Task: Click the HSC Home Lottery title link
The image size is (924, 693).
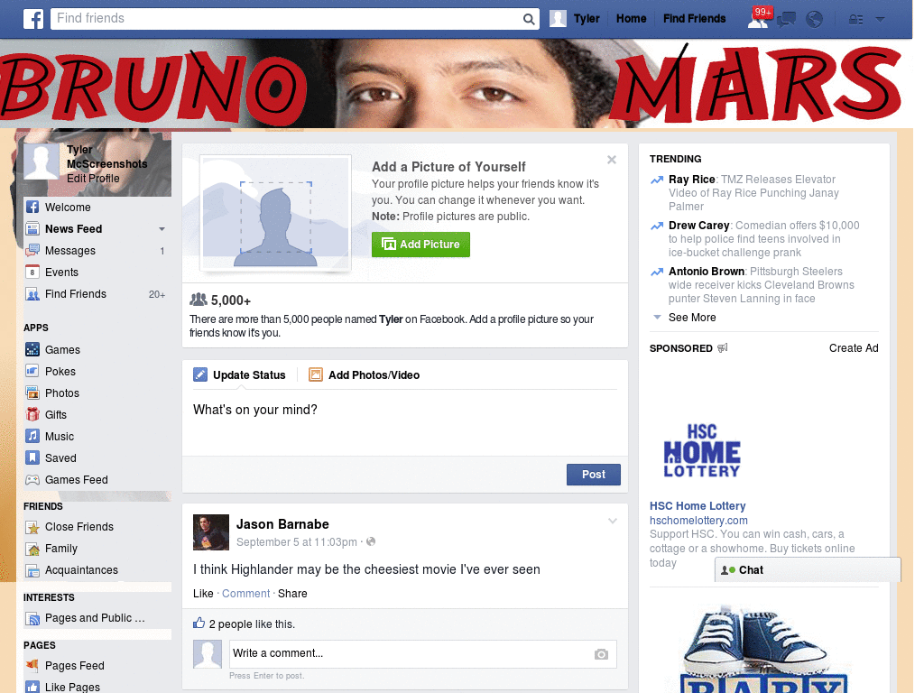Action: tap(698, 505)
